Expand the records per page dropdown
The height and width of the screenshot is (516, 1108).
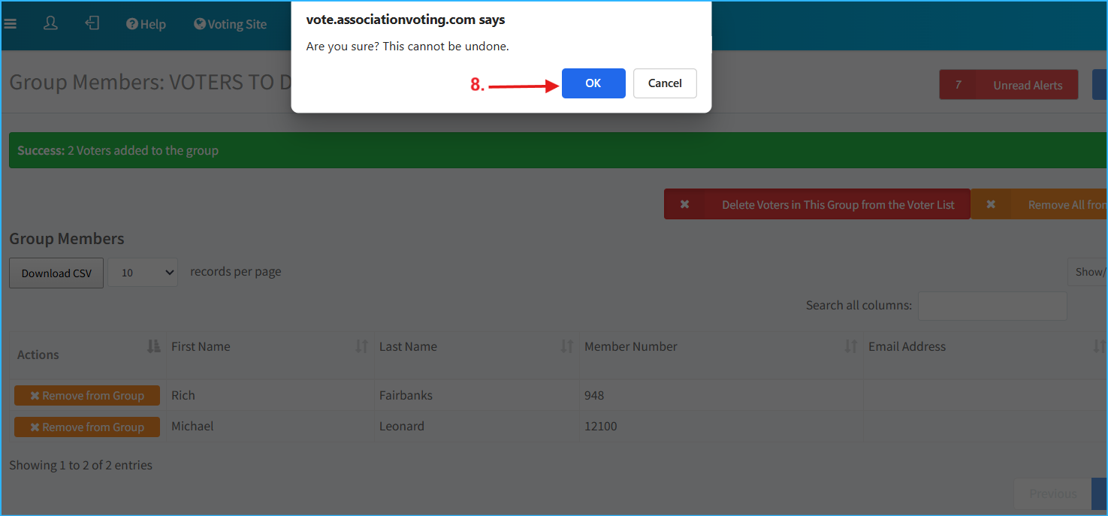(x=143, y=273)
